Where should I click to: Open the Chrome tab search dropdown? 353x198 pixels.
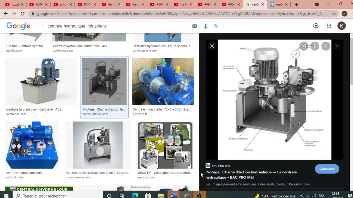[317, 4]
